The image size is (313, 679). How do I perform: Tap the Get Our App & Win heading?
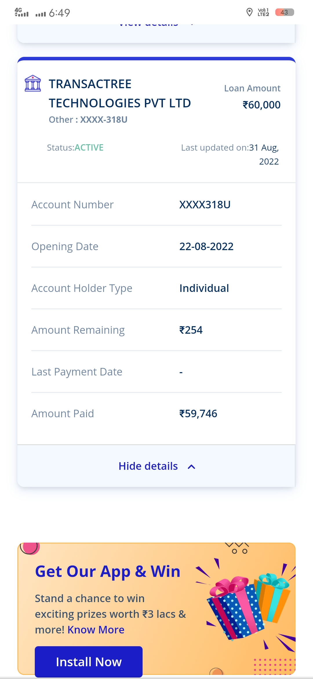108,572
